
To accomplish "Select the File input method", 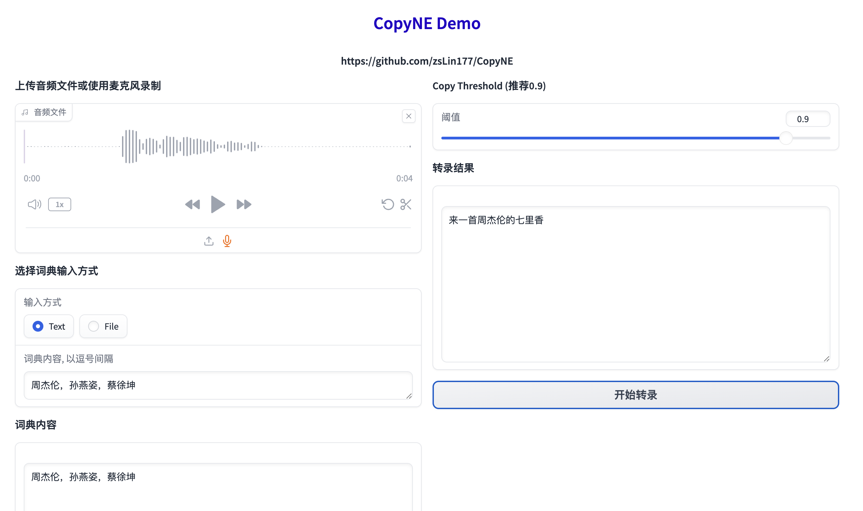I will pos(103,326).
